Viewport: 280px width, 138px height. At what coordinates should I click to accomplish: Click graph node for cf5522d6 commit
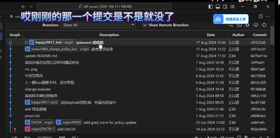(x=10, y=42)
